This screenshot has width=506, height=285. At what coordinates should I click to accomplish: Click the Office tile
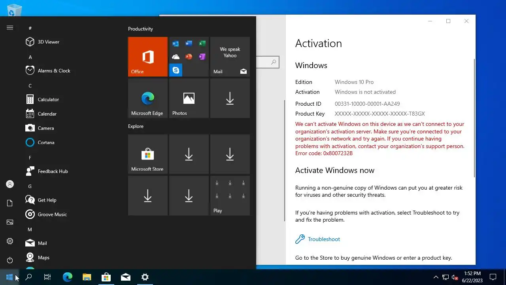pos(148,57)
